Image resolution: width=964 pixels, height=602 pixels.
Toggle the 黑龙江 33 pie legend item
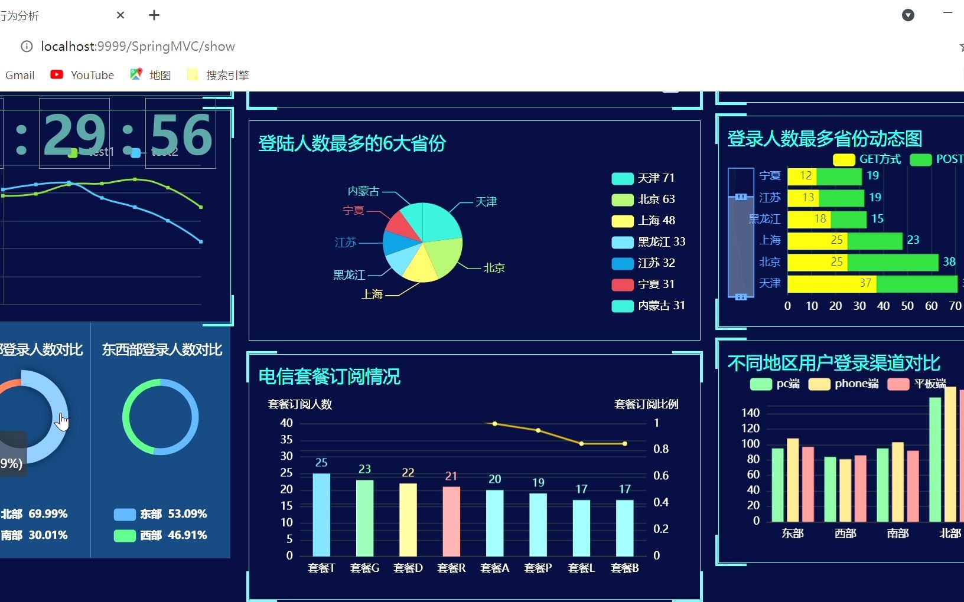pos(648,242)
